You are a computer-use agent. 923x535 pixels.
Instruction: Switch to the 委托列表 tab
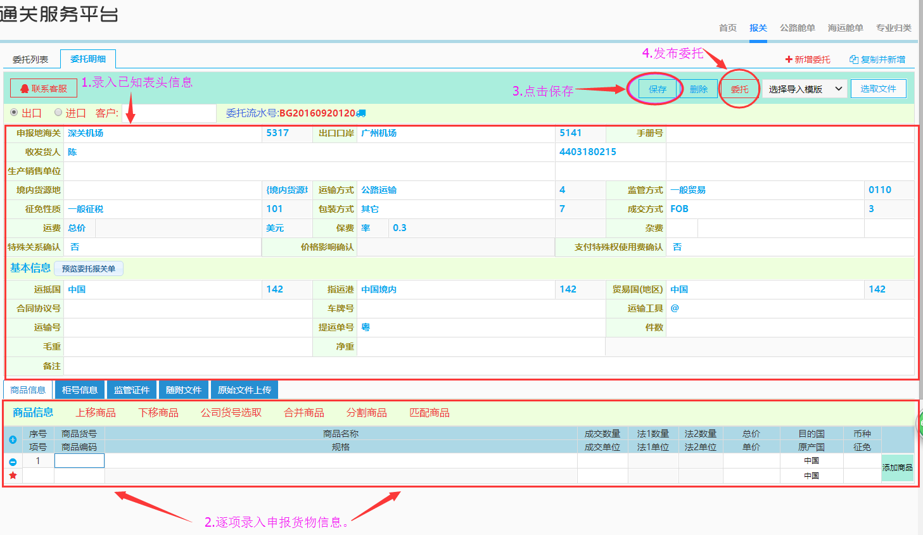coord(30,60)
